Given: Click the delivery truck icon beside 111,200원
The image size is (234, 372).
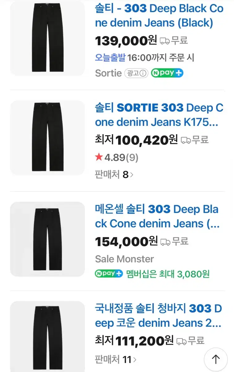Looking at the screenshot, I should [182, 341].
